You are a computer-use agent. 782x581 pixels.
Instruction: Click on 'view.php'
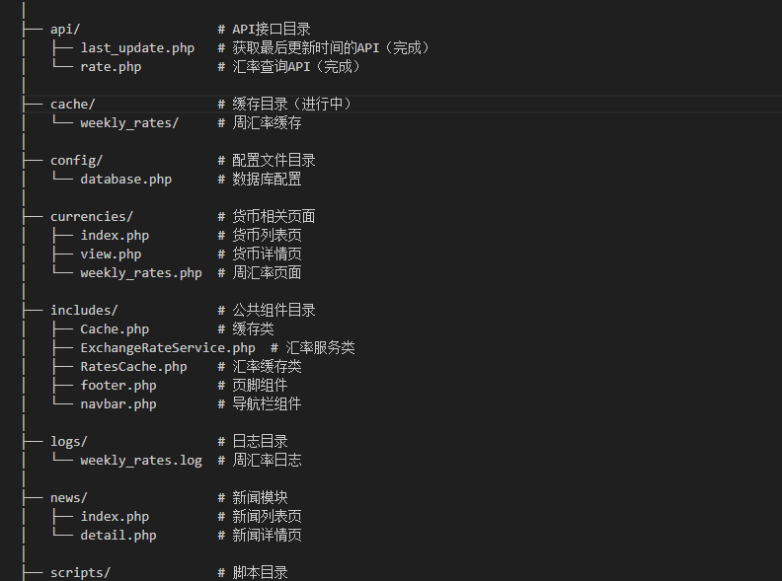pos(111,254)
